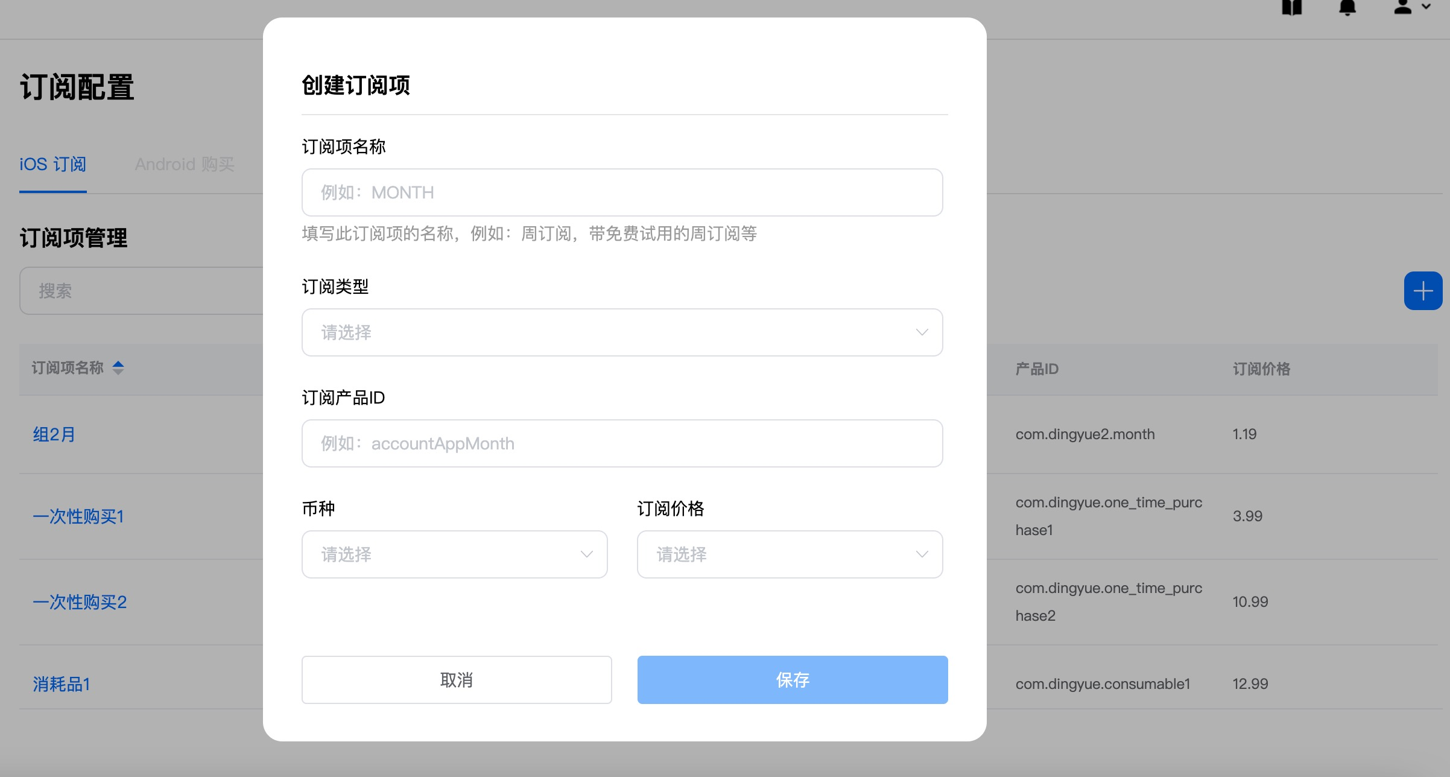This screenshot has width=1450, height=777.
Task: Click the 取消 cancel button
Action: tap(457, 679)
